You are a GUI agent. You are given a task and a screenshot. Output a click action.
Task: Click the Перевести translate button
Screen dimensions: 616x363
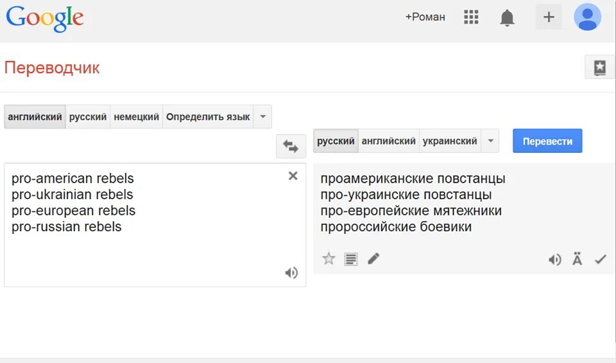(x=547, y=141)
